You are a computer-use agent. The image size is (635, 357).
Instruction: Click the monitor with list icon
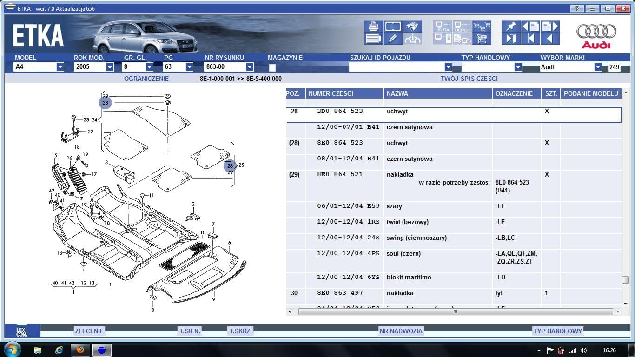point(443,39)
